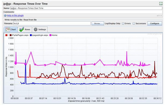This screenshot has height=105, width=165.
Task: Click the 00:03:37 x-axis time label
Action: [29, 98]
